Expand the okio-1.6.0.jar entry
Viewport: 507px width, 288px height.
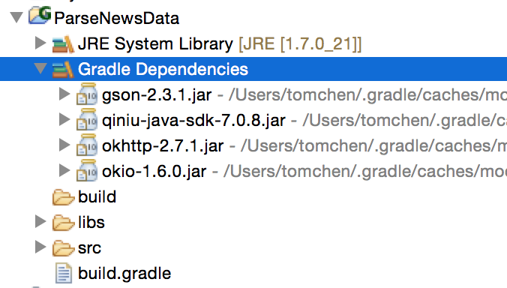64,170
